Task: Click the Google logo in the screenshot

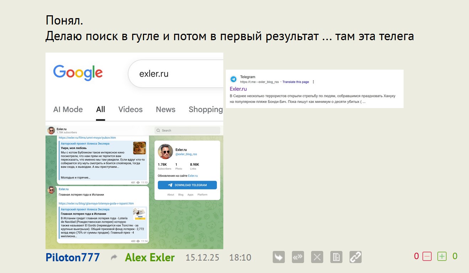Action: tap(78, 73)
